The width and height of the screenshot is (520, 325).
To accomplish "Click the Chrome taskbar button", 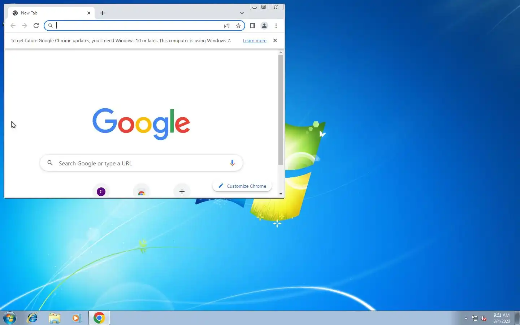I will coord(99,318).
